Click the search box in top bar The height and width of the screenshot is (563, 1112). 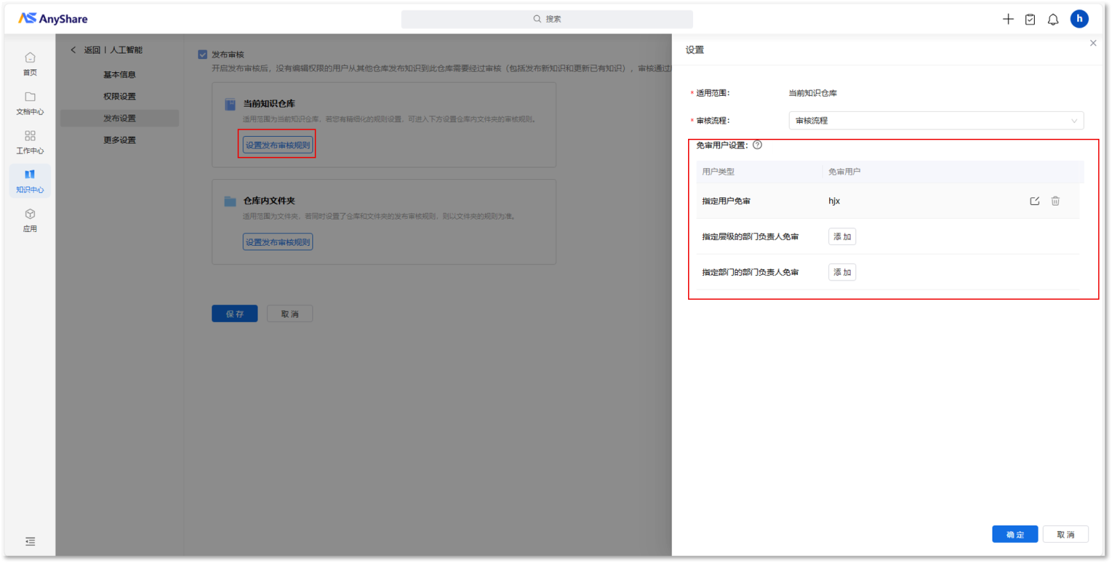[x=546, y=19]
